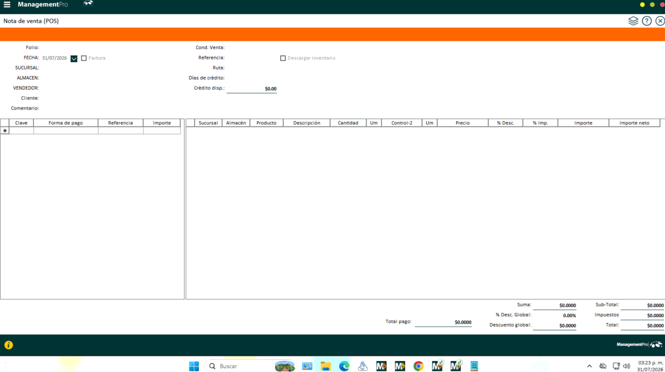Open File Explorer from the taskbar

click(x=325, y=366)
